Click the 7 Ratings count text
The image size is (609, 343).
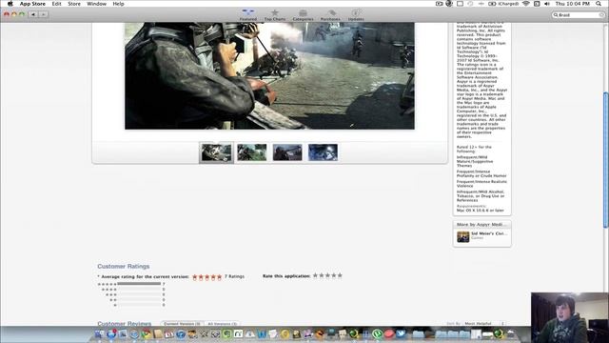(235, 276)
